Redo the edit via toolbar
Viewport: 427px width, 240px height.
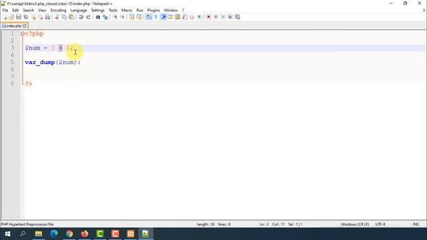(88, 17)
